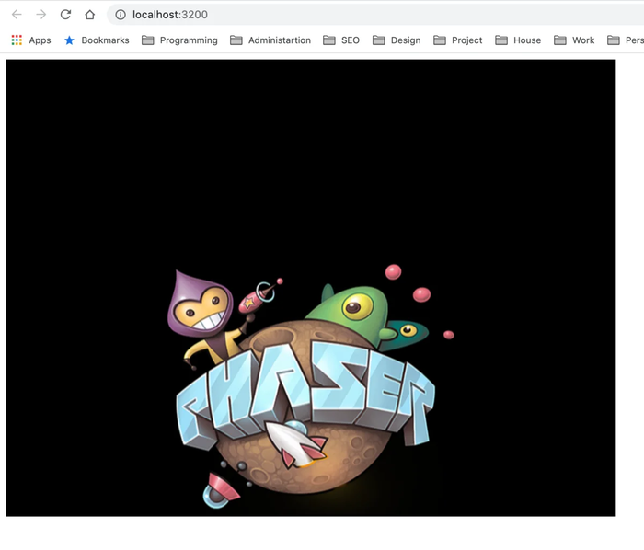Image resolution: width=644 pixels, height=550 pixels.
Task: Open the Project bookmarks folder
Action: [x=458, y=40]
